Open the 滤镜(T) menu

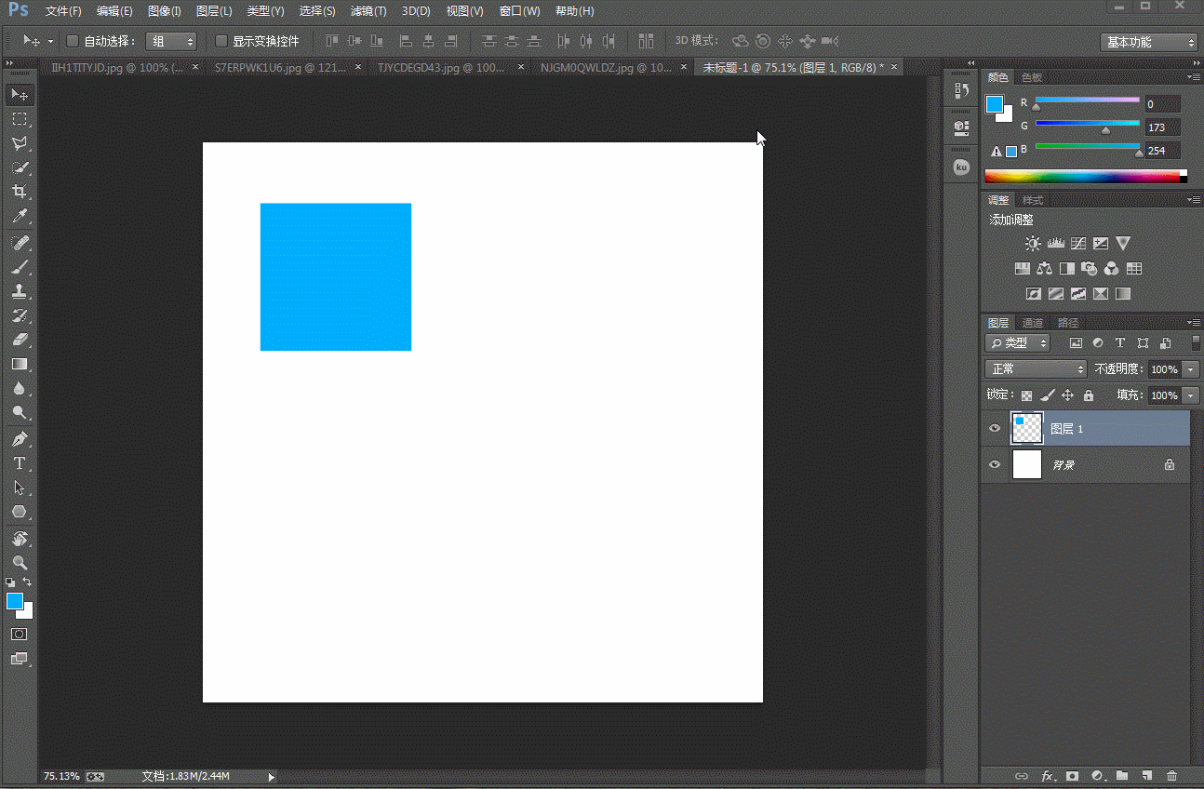[x=368, y=11]
